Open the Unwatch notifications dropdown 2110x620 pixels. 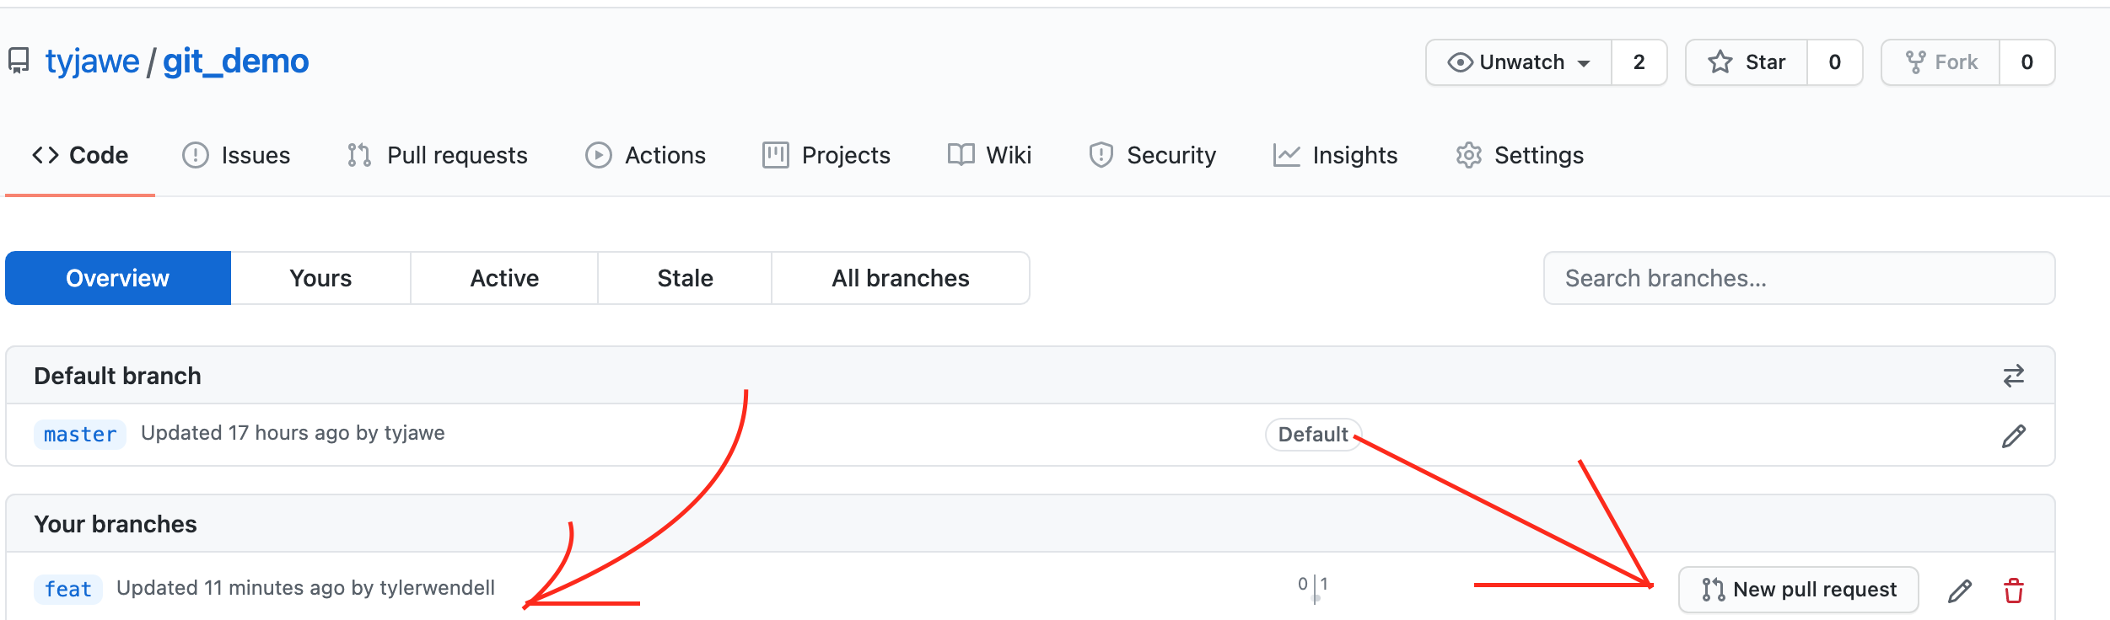click(x=1519, y=62)
